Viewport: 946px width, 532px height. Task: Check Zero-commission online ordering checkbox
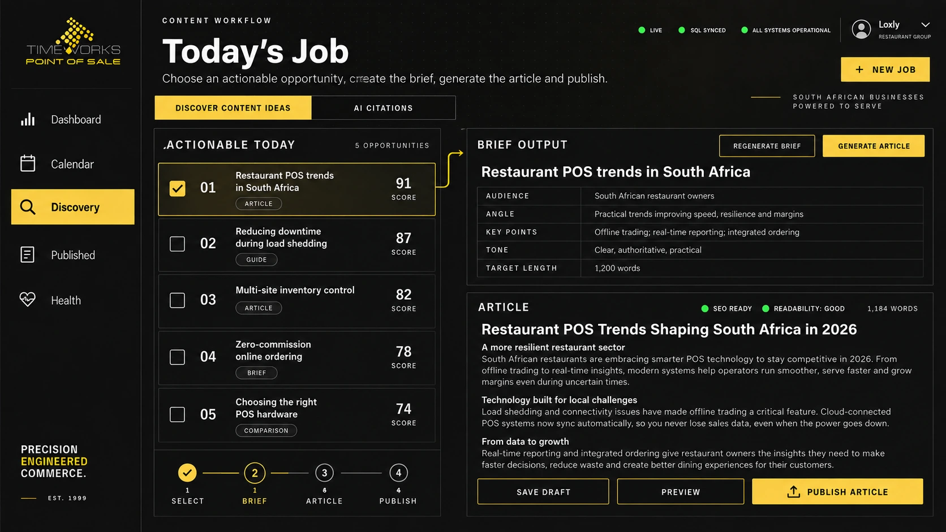point(177,357)
